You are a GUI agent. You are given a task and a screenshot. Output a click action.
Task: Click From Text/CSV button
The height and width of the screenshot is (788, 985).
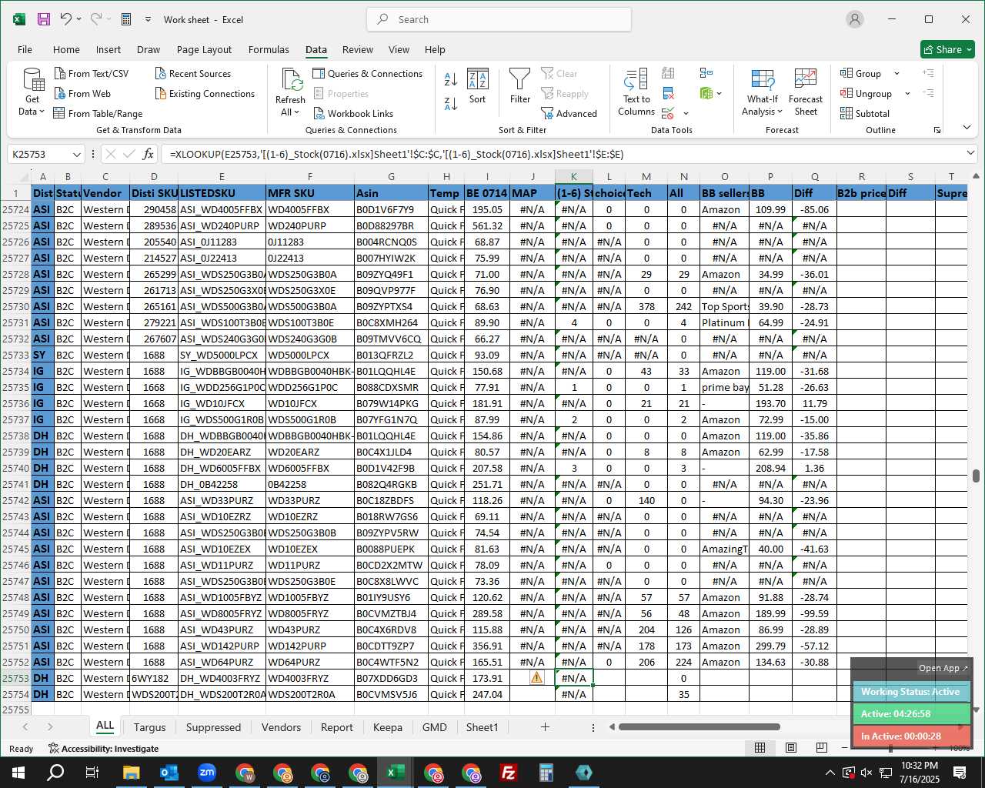92,73
